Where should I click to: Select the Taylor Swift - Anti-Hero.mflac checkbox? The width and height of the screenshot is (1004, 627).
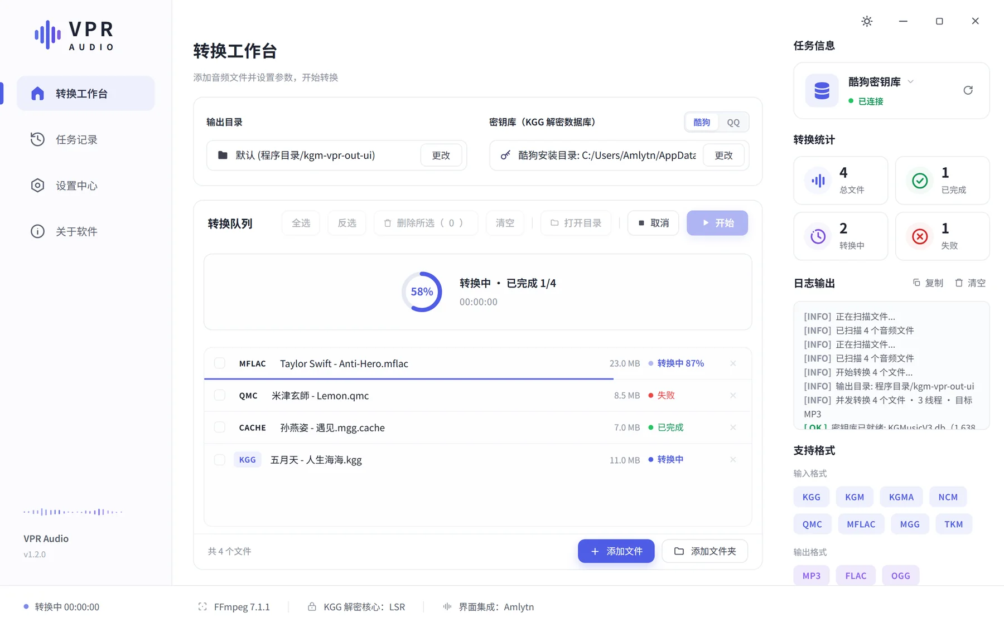(220, 363)
